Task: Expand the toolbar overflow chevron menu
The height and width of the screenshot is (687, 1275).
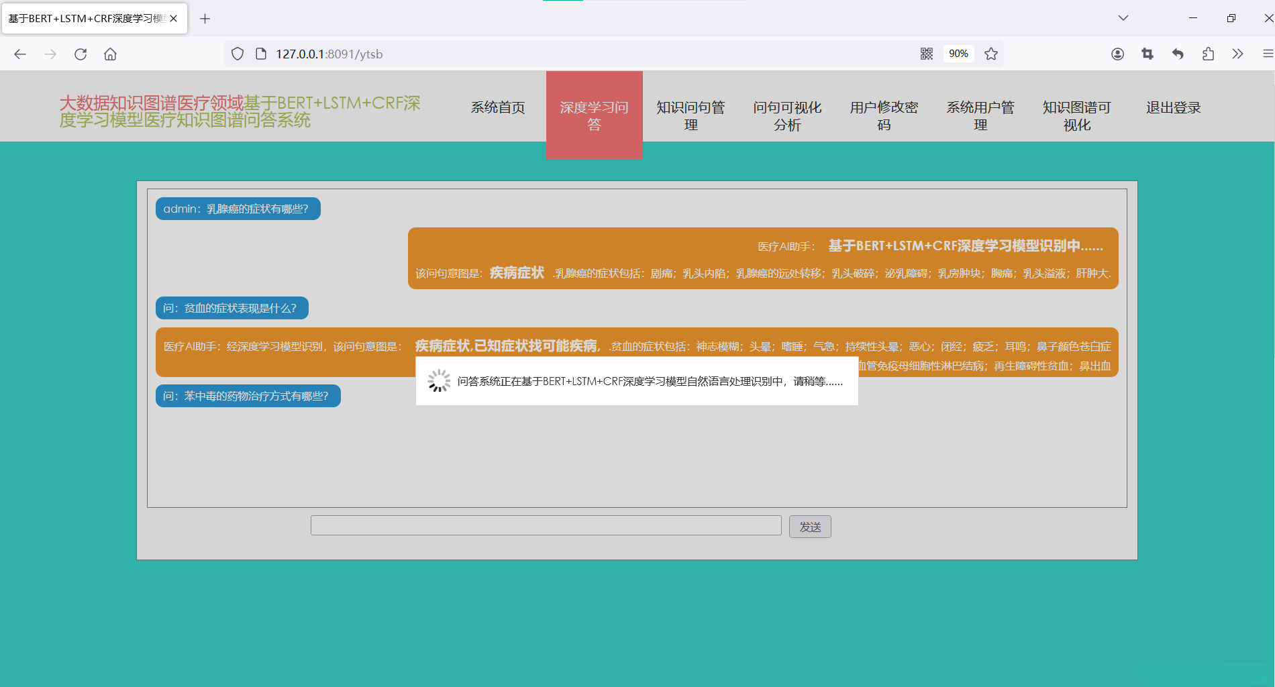Action: (x=1238, y=54)
